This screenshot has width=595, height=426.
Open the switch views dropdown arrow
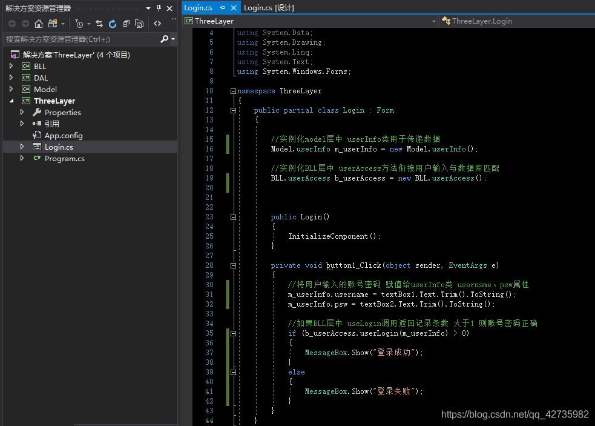tap(63, 24)
